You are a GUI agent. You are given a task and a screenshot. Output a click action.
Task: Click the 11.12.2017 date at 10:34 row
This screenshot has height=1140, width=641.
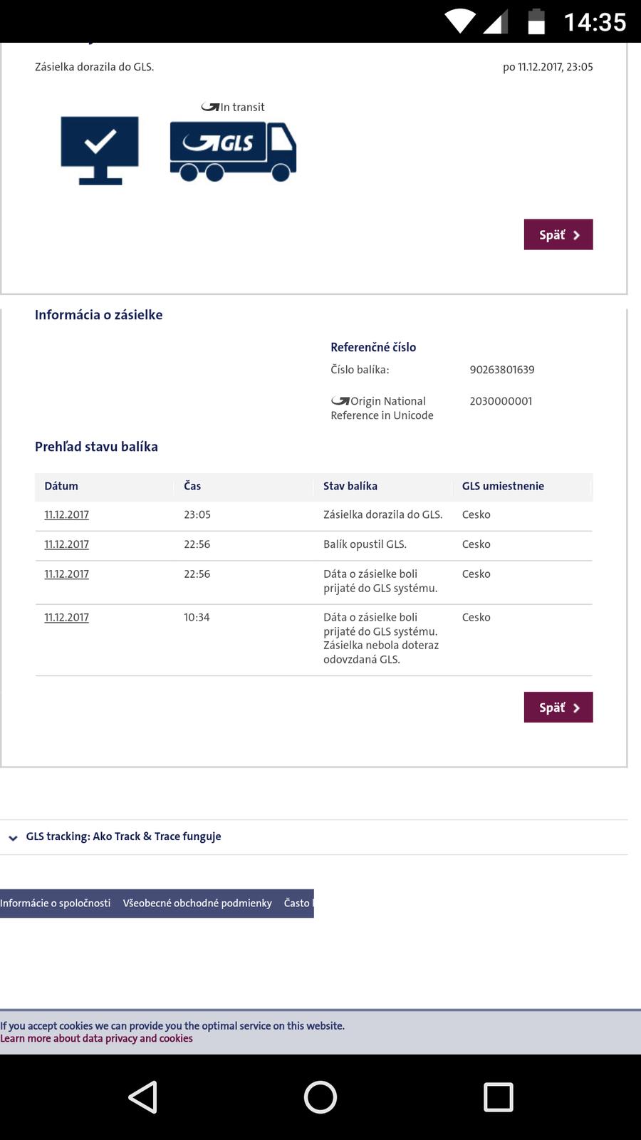coord(67,617)
